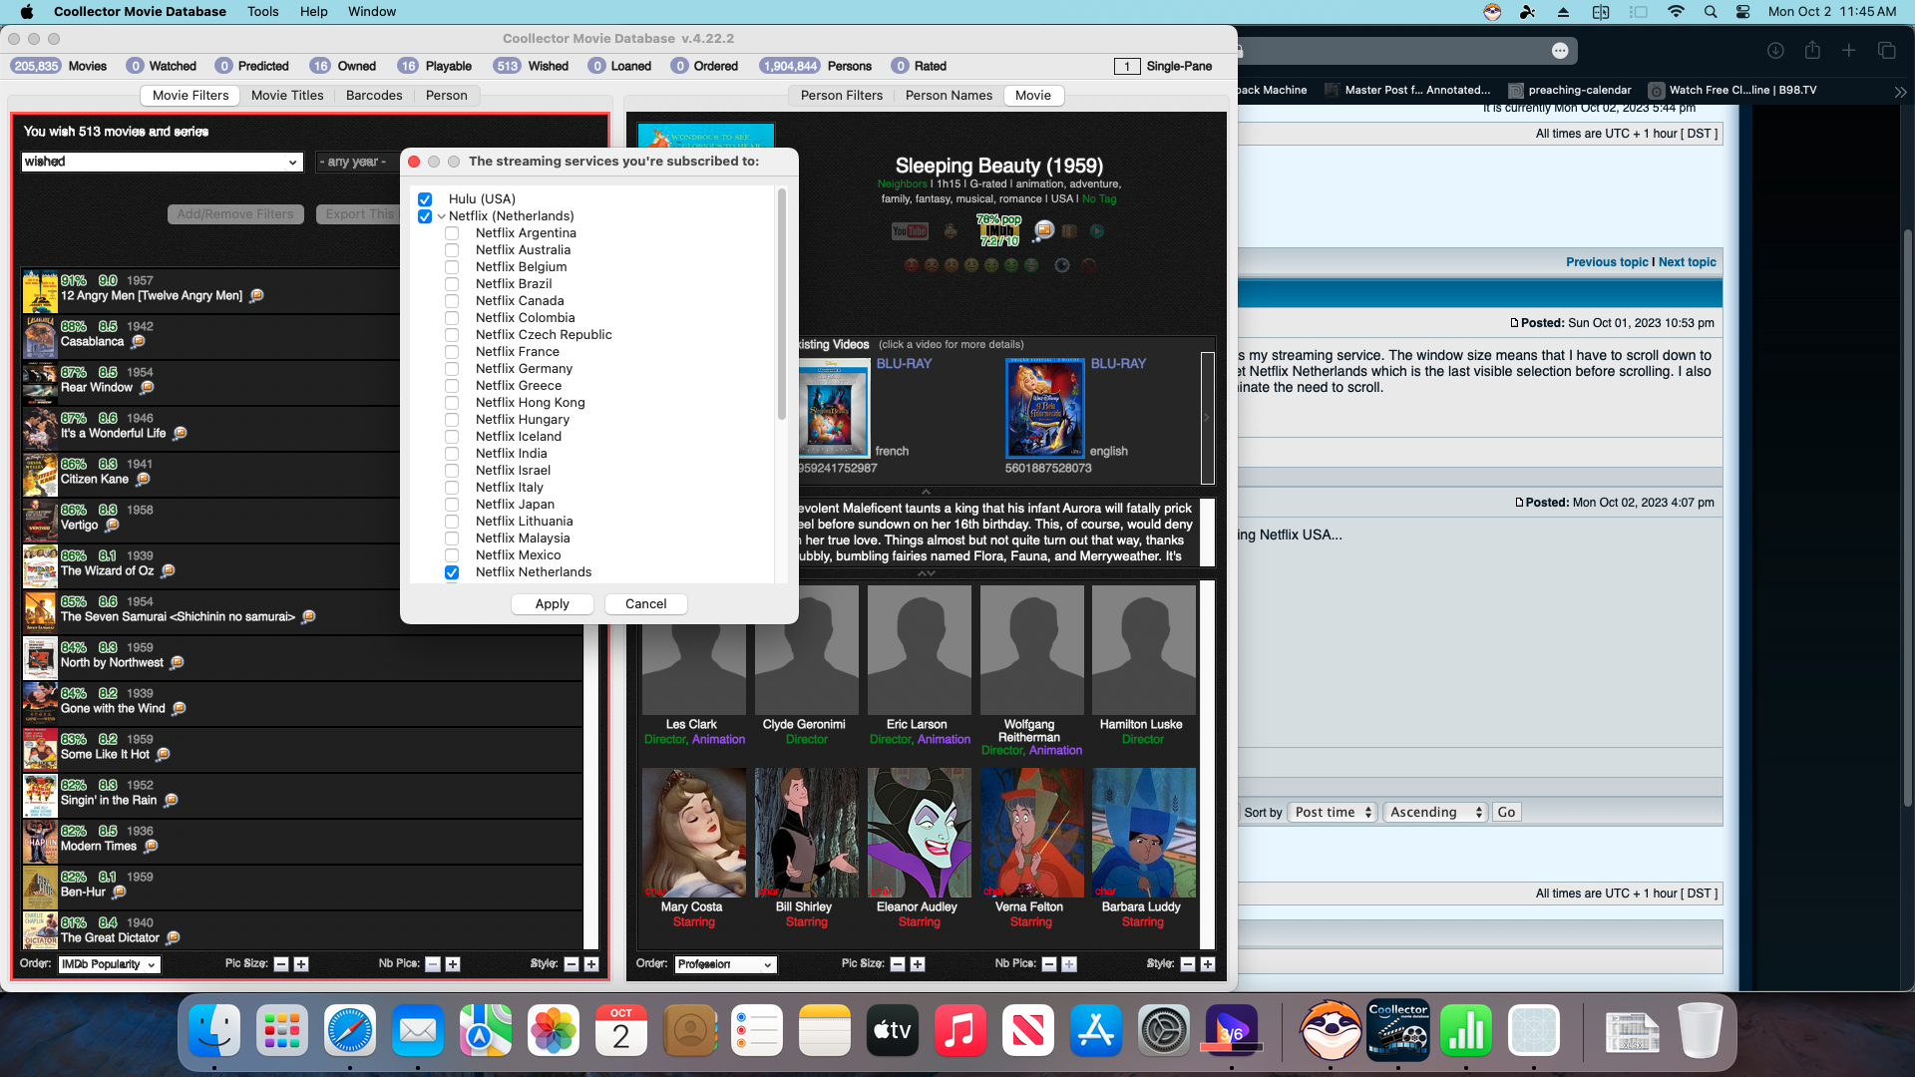Click Cancel in streaming services dialog
The image size is (1915, 1077).
[x=646, y=604]
